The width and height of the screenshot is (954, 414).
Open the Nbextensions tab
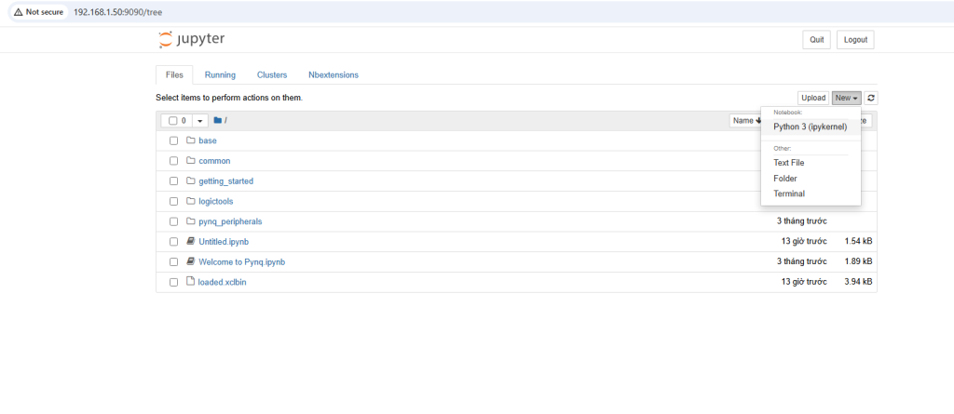(x=333, y=74)
